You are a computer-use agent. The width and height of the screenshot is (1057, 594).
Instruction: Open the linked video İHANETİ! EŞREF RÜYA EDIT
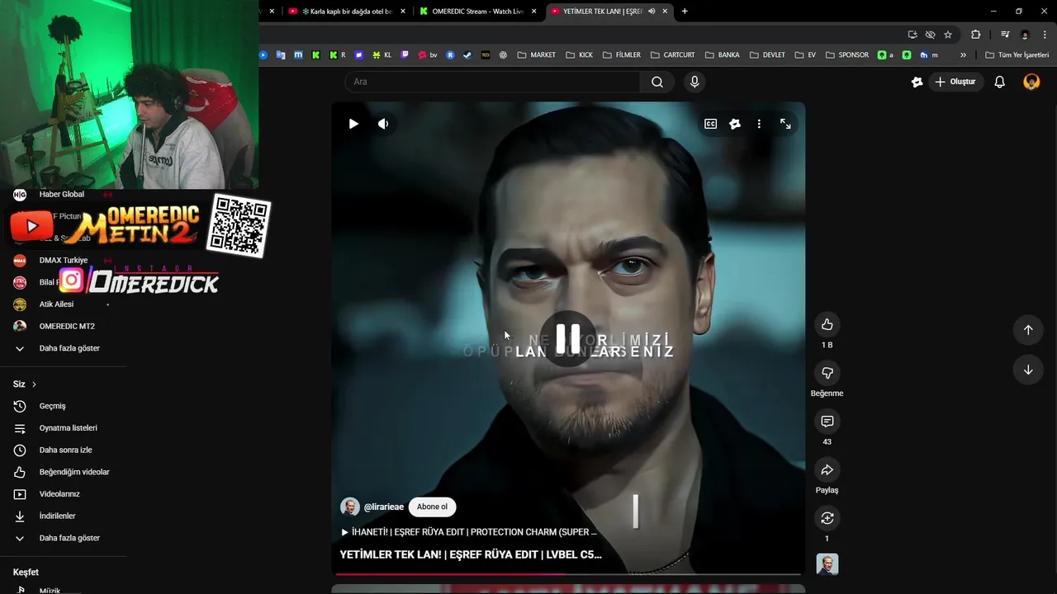pos(469,532)
